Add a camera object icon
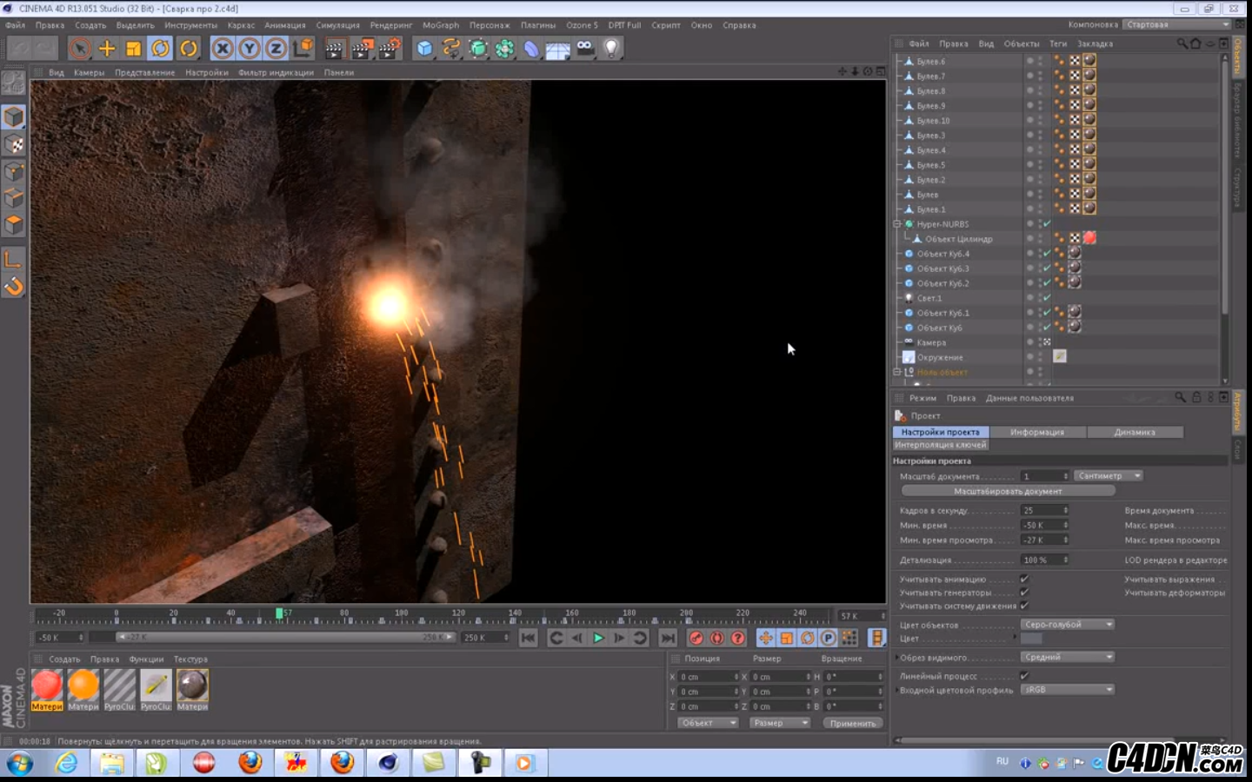The height and width of the screenshot is (782, 1252). (585, 49)
